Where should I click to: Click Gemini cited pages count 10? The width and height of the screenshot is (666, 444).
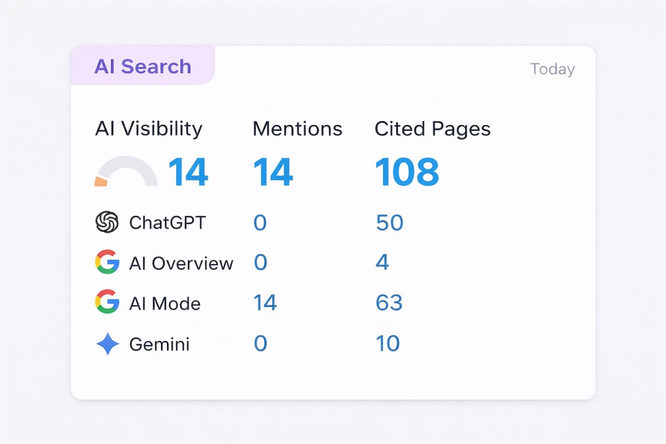click(x=387, y=344)
